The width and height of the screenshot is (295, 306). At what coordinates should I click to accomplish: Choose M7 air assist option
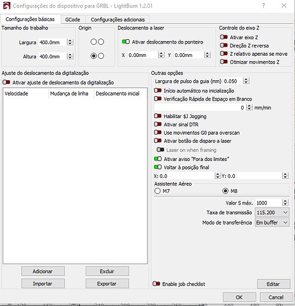tap(157, 191)
